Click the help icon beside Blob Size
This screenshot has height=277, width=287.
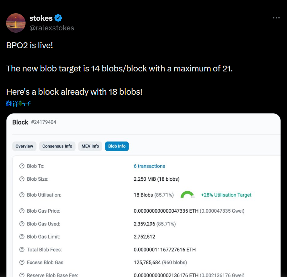pos(22,179)
